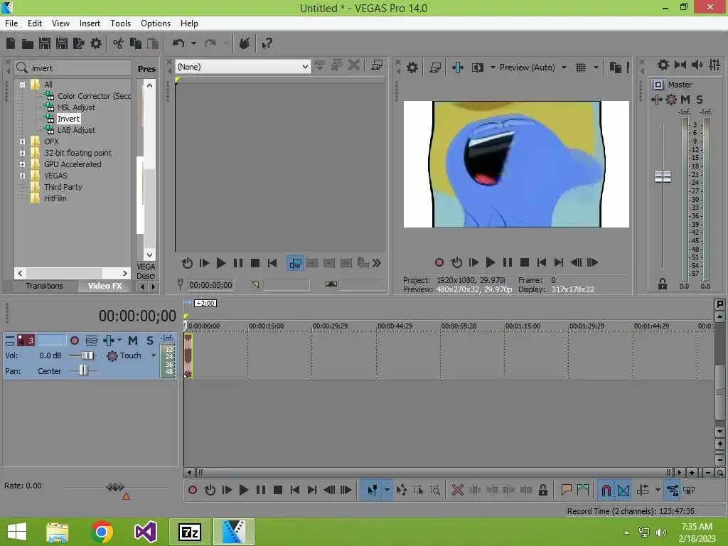Collapse the All folder in the Video FX tree
728x546 pixels.
pyautogui.click(x=22, y=85)
